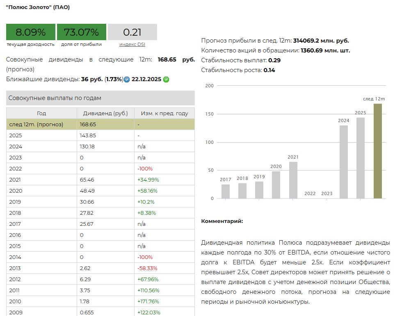
Task: Open the индекс DSI link
Action: click(131, 44)
